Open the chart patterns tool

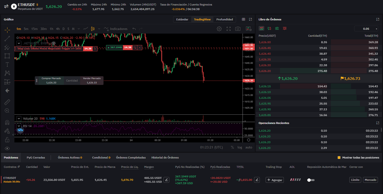tap(7, 73)
